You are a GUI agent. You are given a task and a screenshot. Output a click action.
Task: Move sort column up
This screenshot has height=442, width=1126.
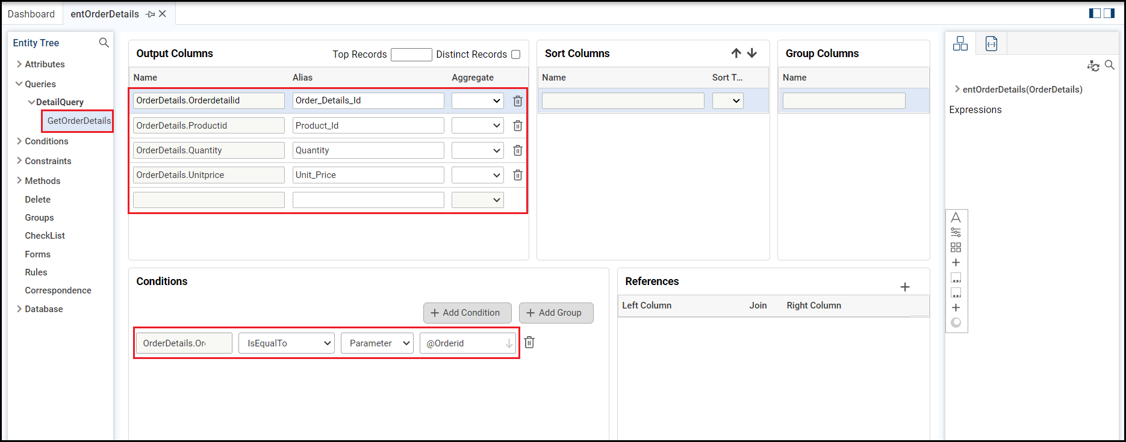[x=736, y=54]
